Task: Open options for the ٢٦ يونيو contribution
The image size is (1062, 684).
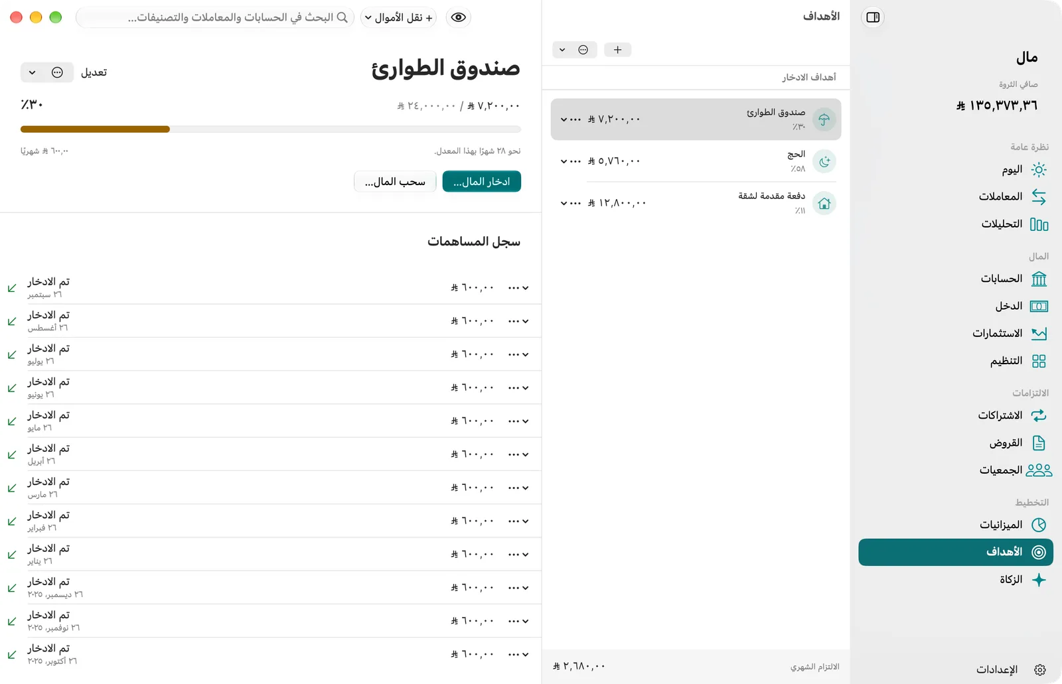Action: click(x=518, y=387)
